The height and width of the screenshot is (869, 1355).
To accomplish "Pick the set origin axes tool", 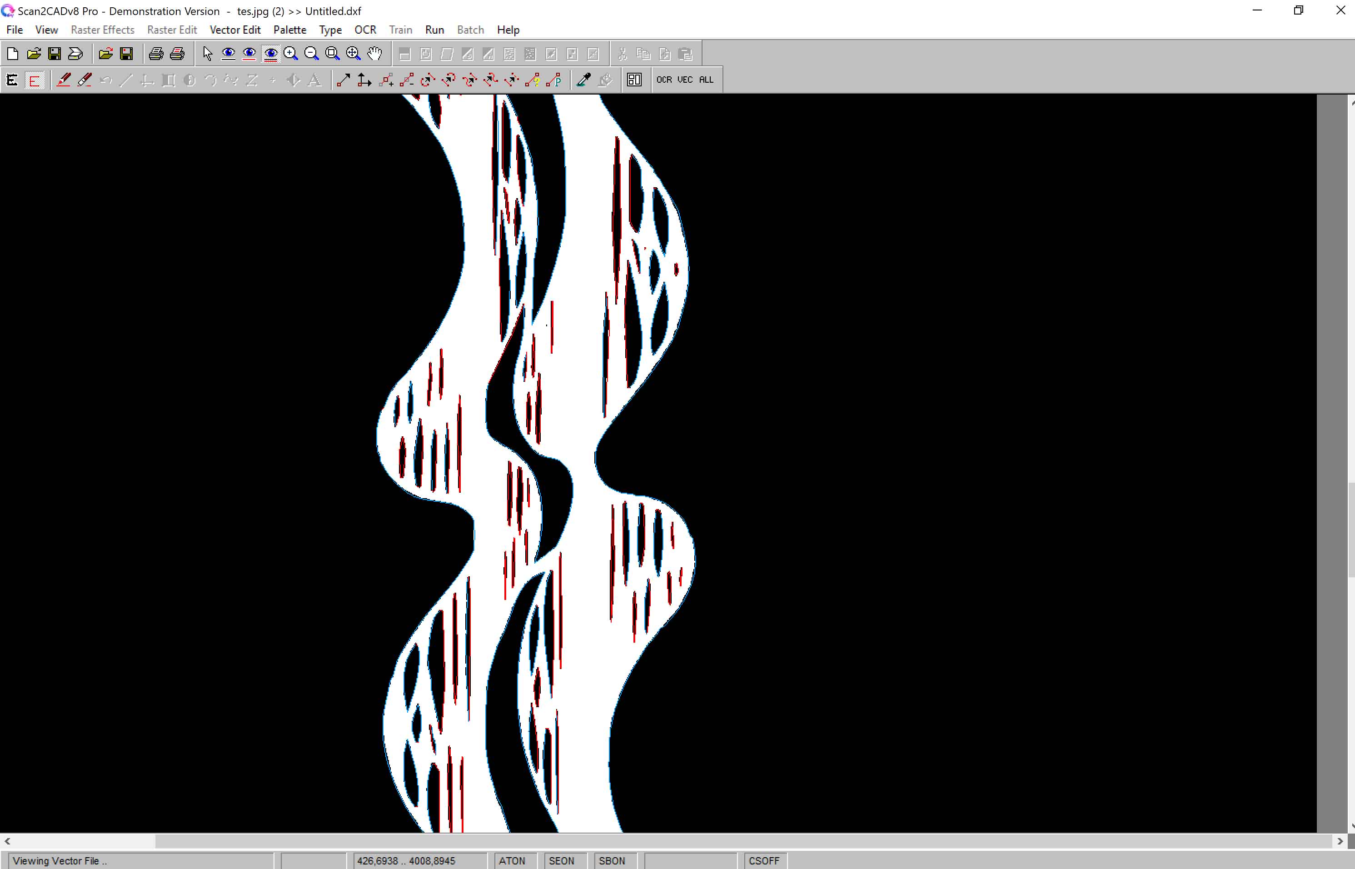I will [364, 80].
